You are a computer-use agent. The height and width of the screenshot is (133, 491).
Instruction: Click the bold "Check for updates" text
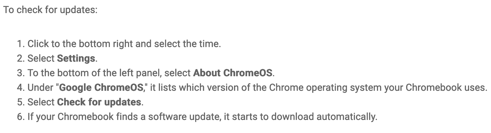(x=99, y=102)
